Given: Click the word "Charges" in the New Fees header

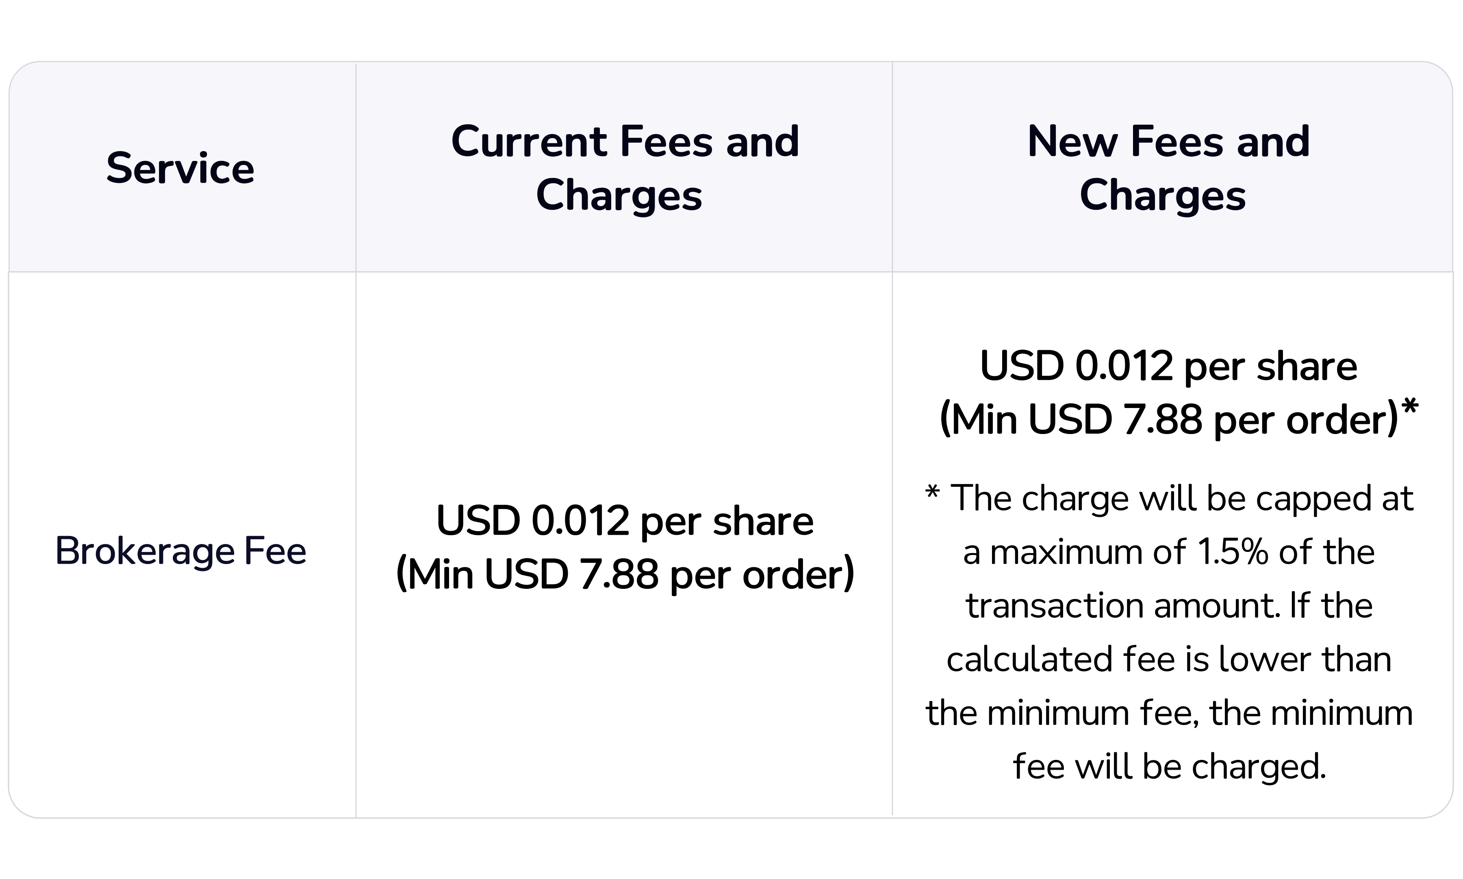Looking at the screenshot, I should tap(1162, 195).
